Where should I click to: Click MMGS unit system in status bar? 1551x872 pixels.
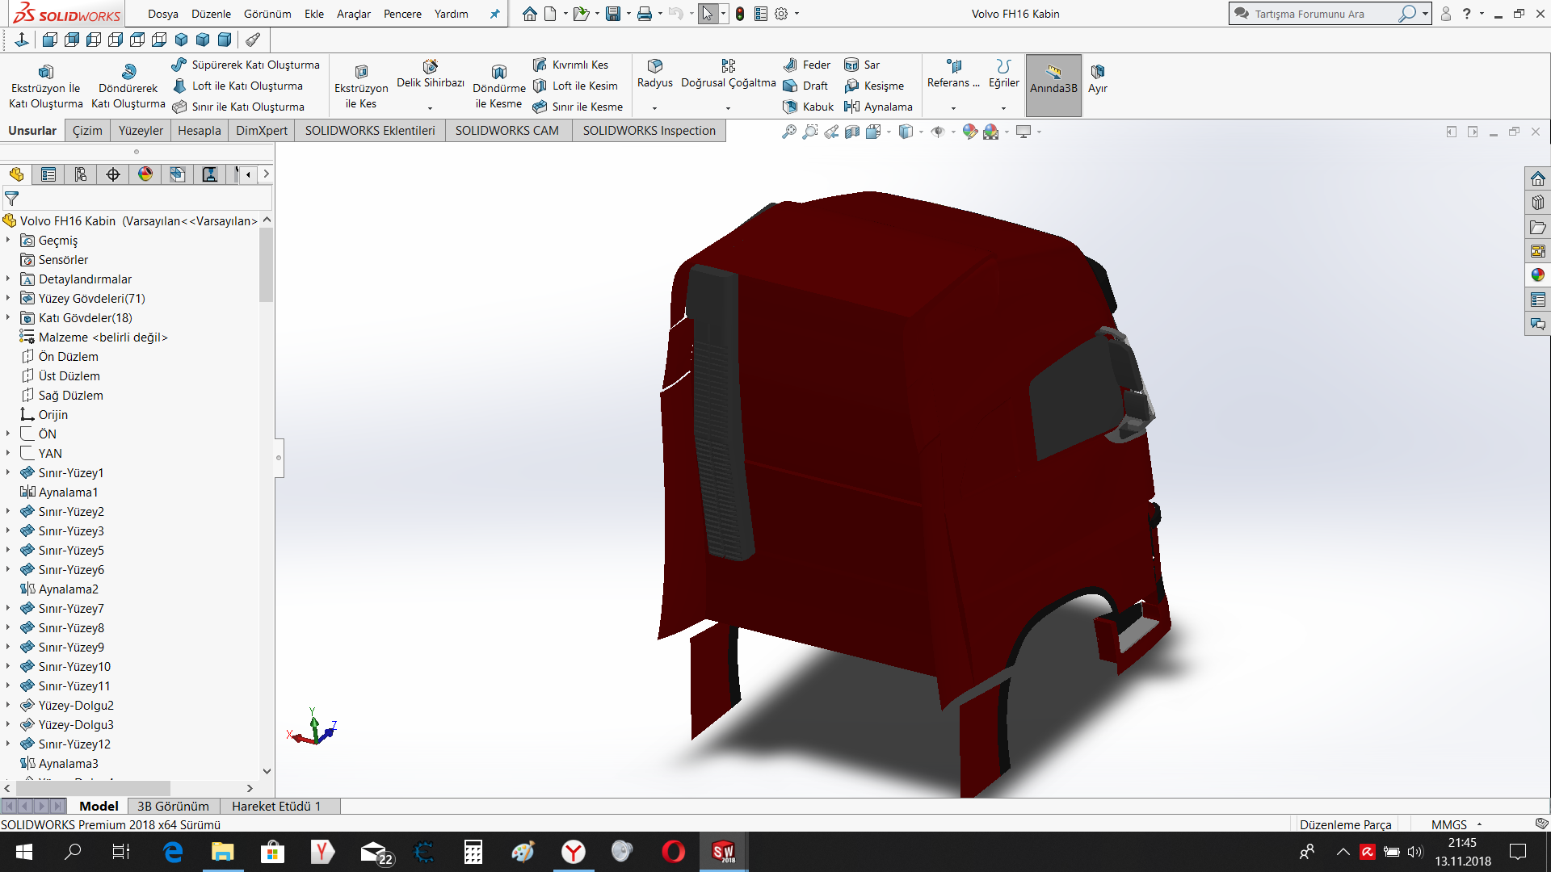(x=1449, y=824)
